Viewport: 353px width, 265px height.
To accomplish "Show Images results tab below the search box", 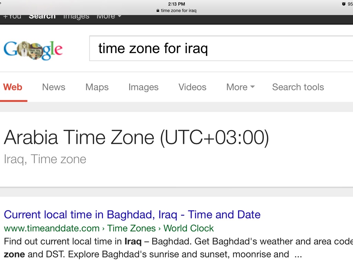I will [x=143, y=87].
